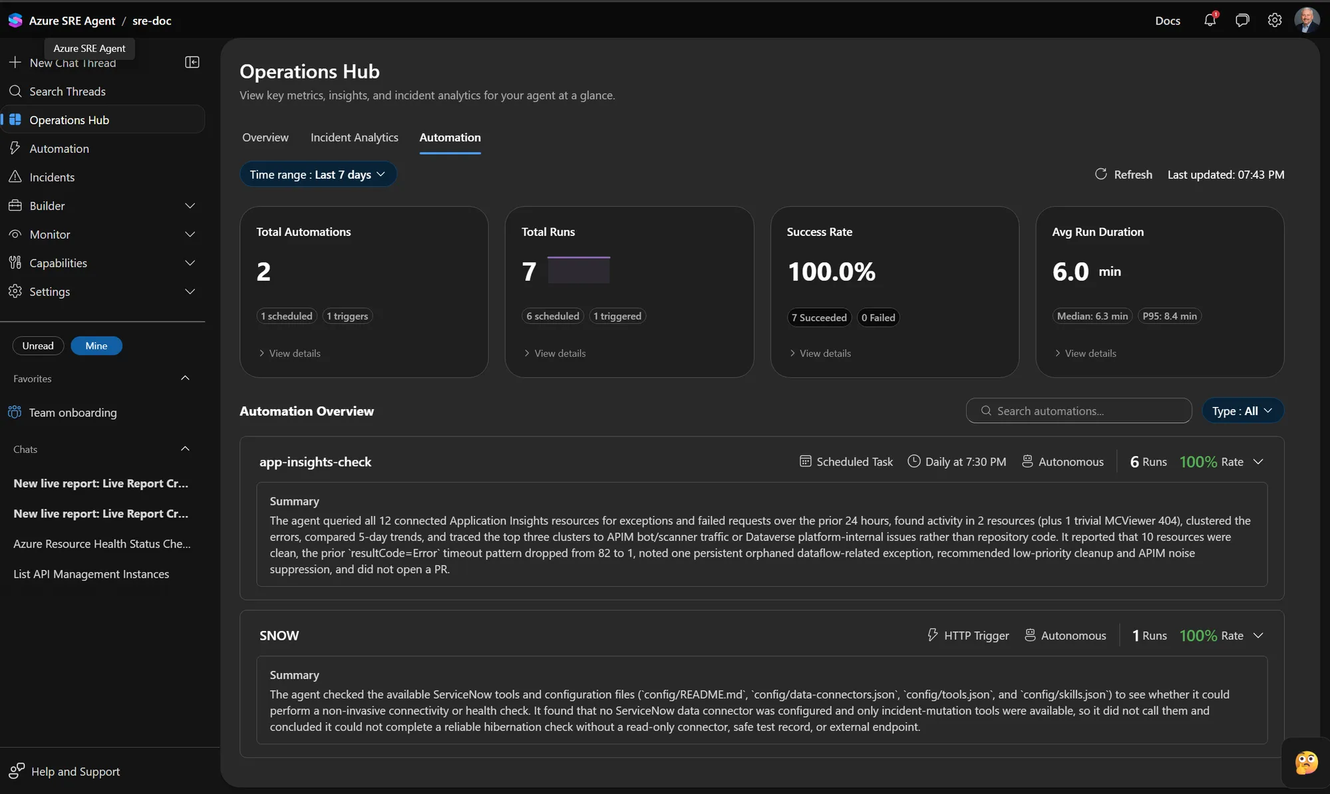The width and height of the screenshot is (1330, 794).
Task: Click the Incidents warning triangle icon
Action: pyautogui.click(x=15, y=177)
